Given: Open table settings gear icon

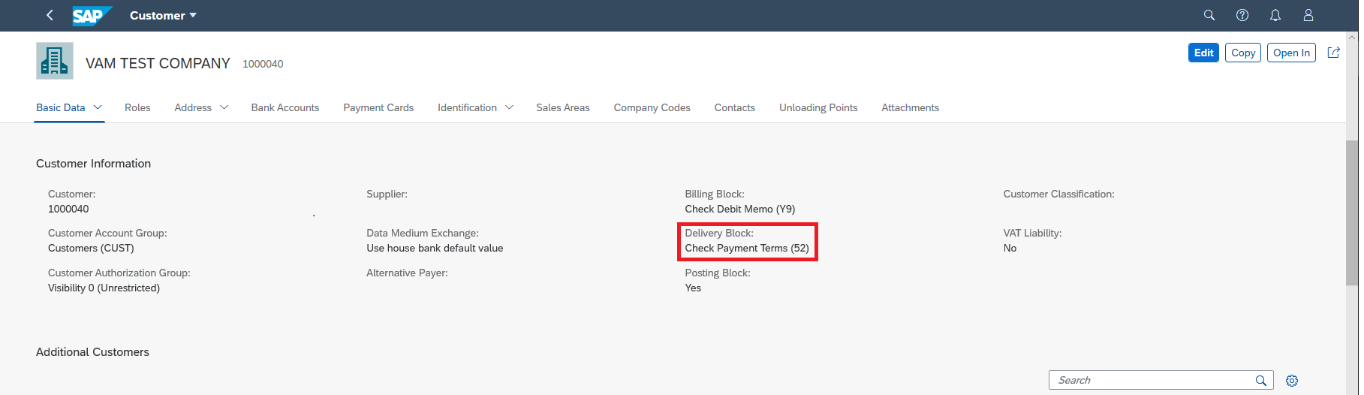Looking at the screenshot, I should pyautogui.click(x=1291, y=381).
